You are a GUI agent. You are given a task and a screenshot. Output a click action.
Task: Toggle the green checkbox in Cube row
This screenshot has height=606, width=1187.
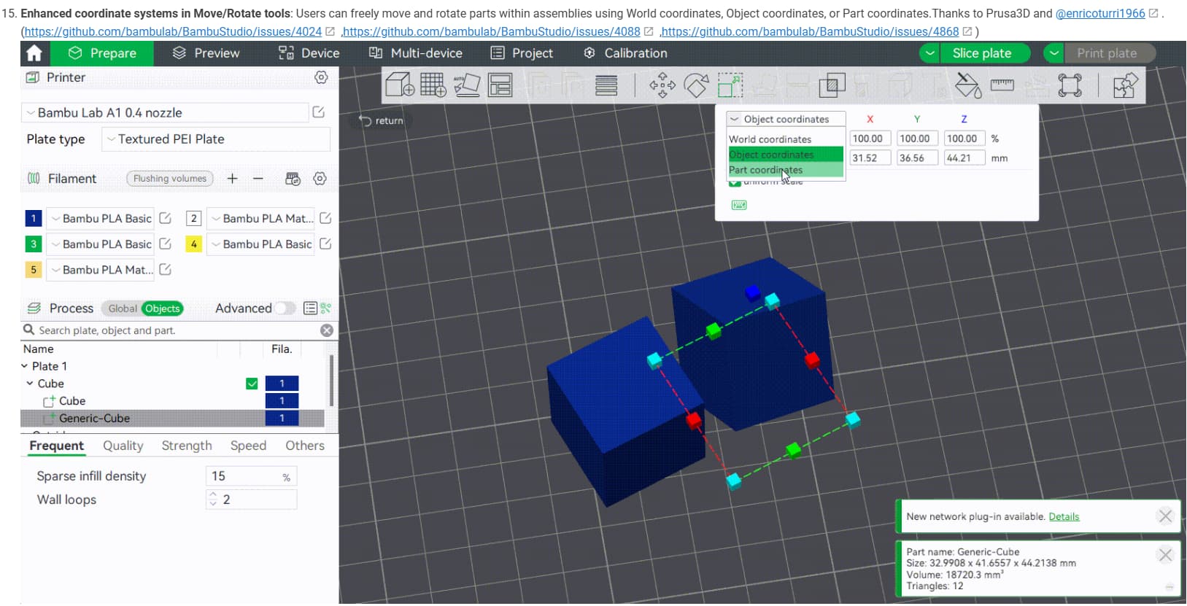tap(252, 384)
